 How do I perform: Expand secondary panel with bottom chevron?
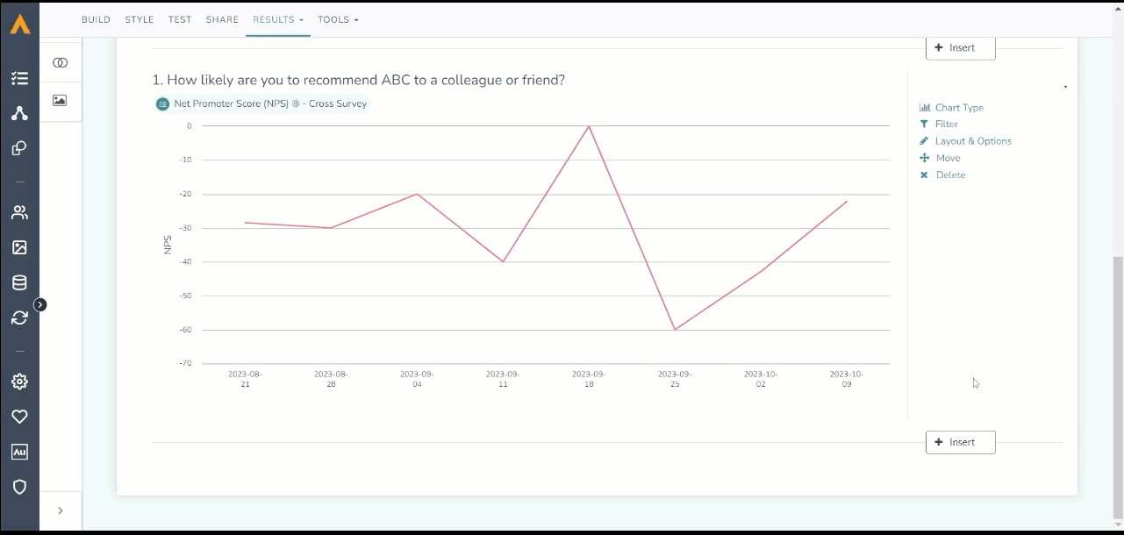(x=60, y=510)
